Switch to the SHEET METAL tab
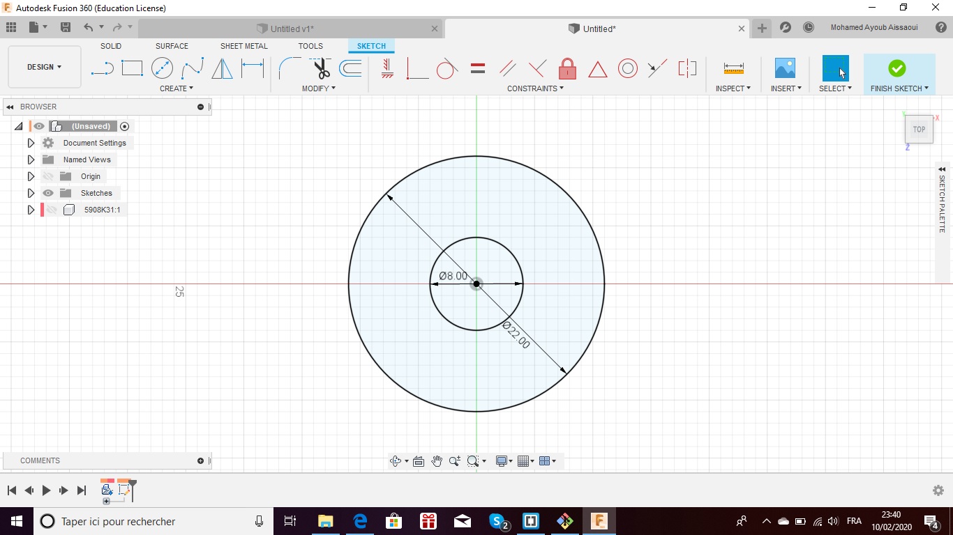This screenshot has height=535, width=953. coord(243,46)
